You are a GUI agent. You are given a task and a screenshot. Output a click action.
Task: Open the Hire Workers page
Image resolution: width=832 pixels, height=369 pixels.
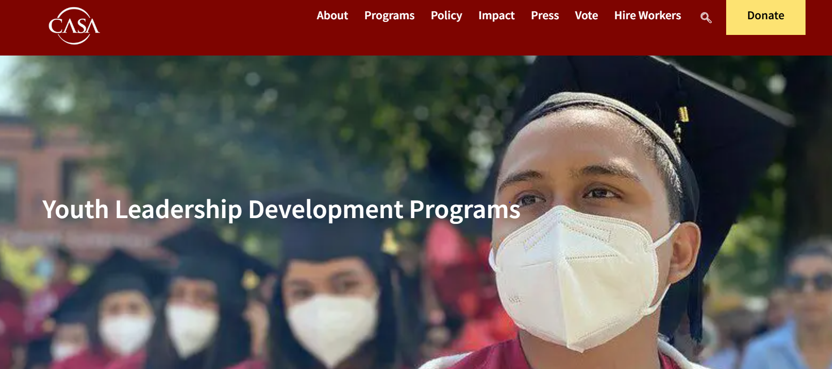coord(648,16)
